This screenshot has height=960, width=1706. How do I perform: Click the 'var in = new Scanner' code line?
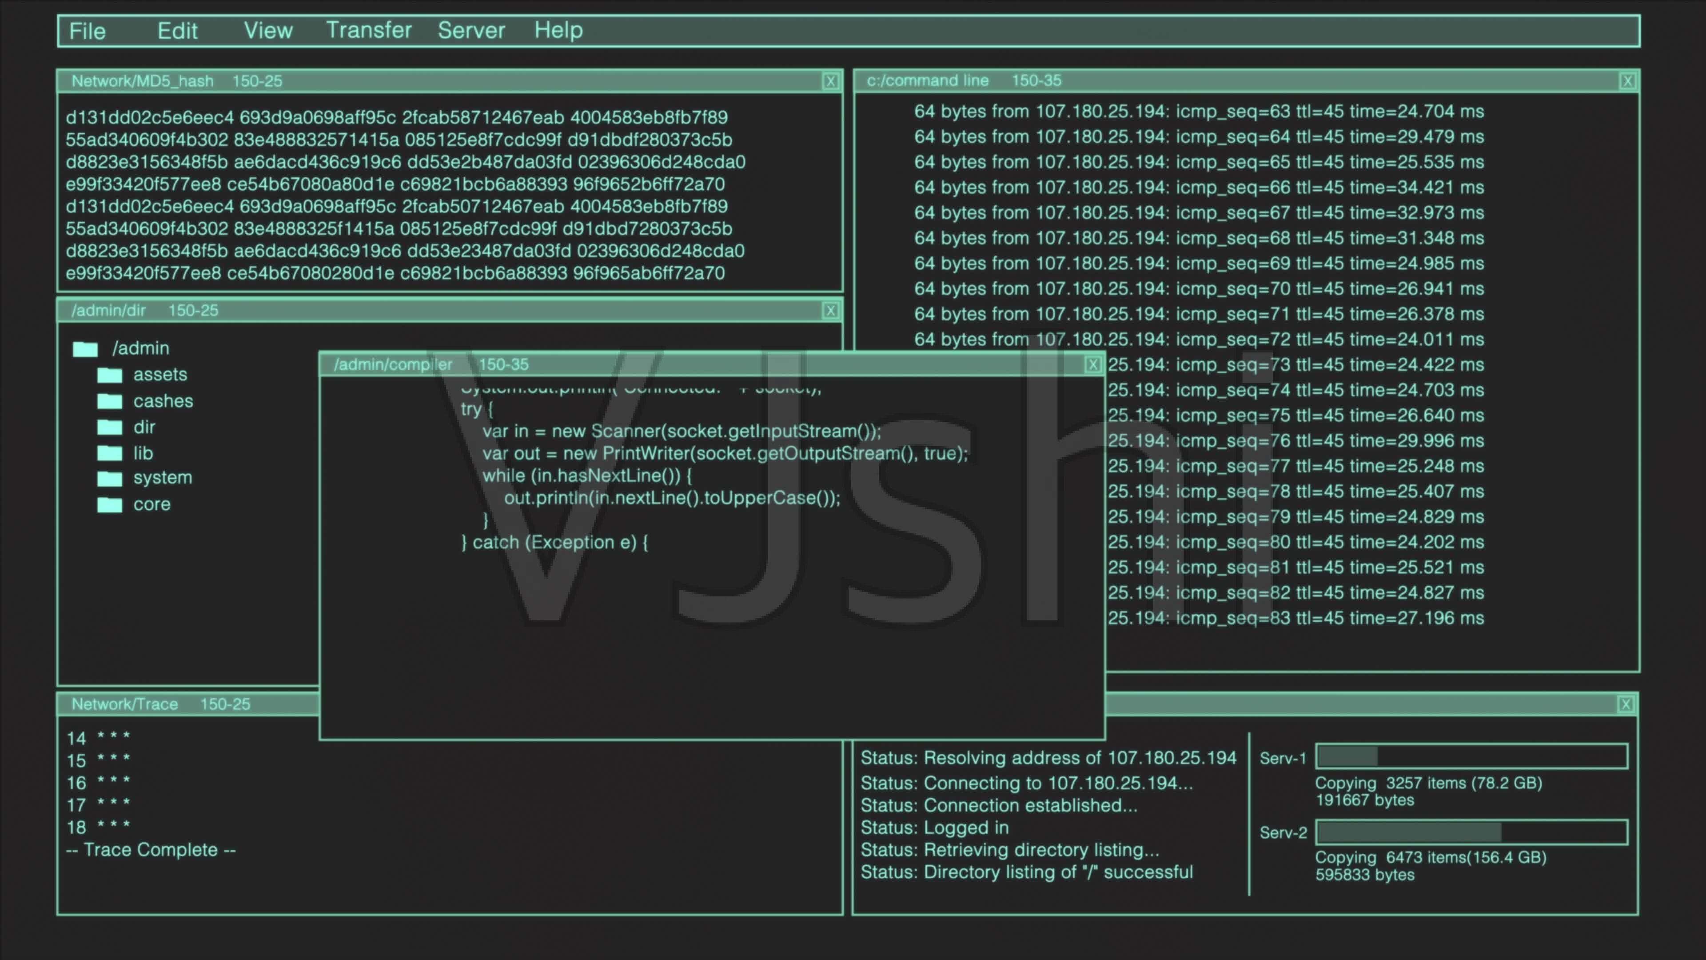coord(682,431)
